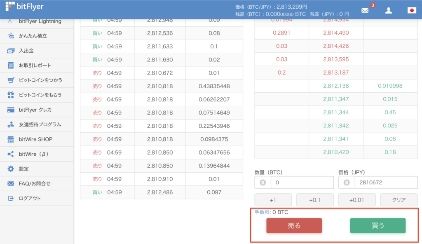Click the お取引レポート document icon
The width and height of the screenshot is (422, 244).
click(x=11, y=65)
